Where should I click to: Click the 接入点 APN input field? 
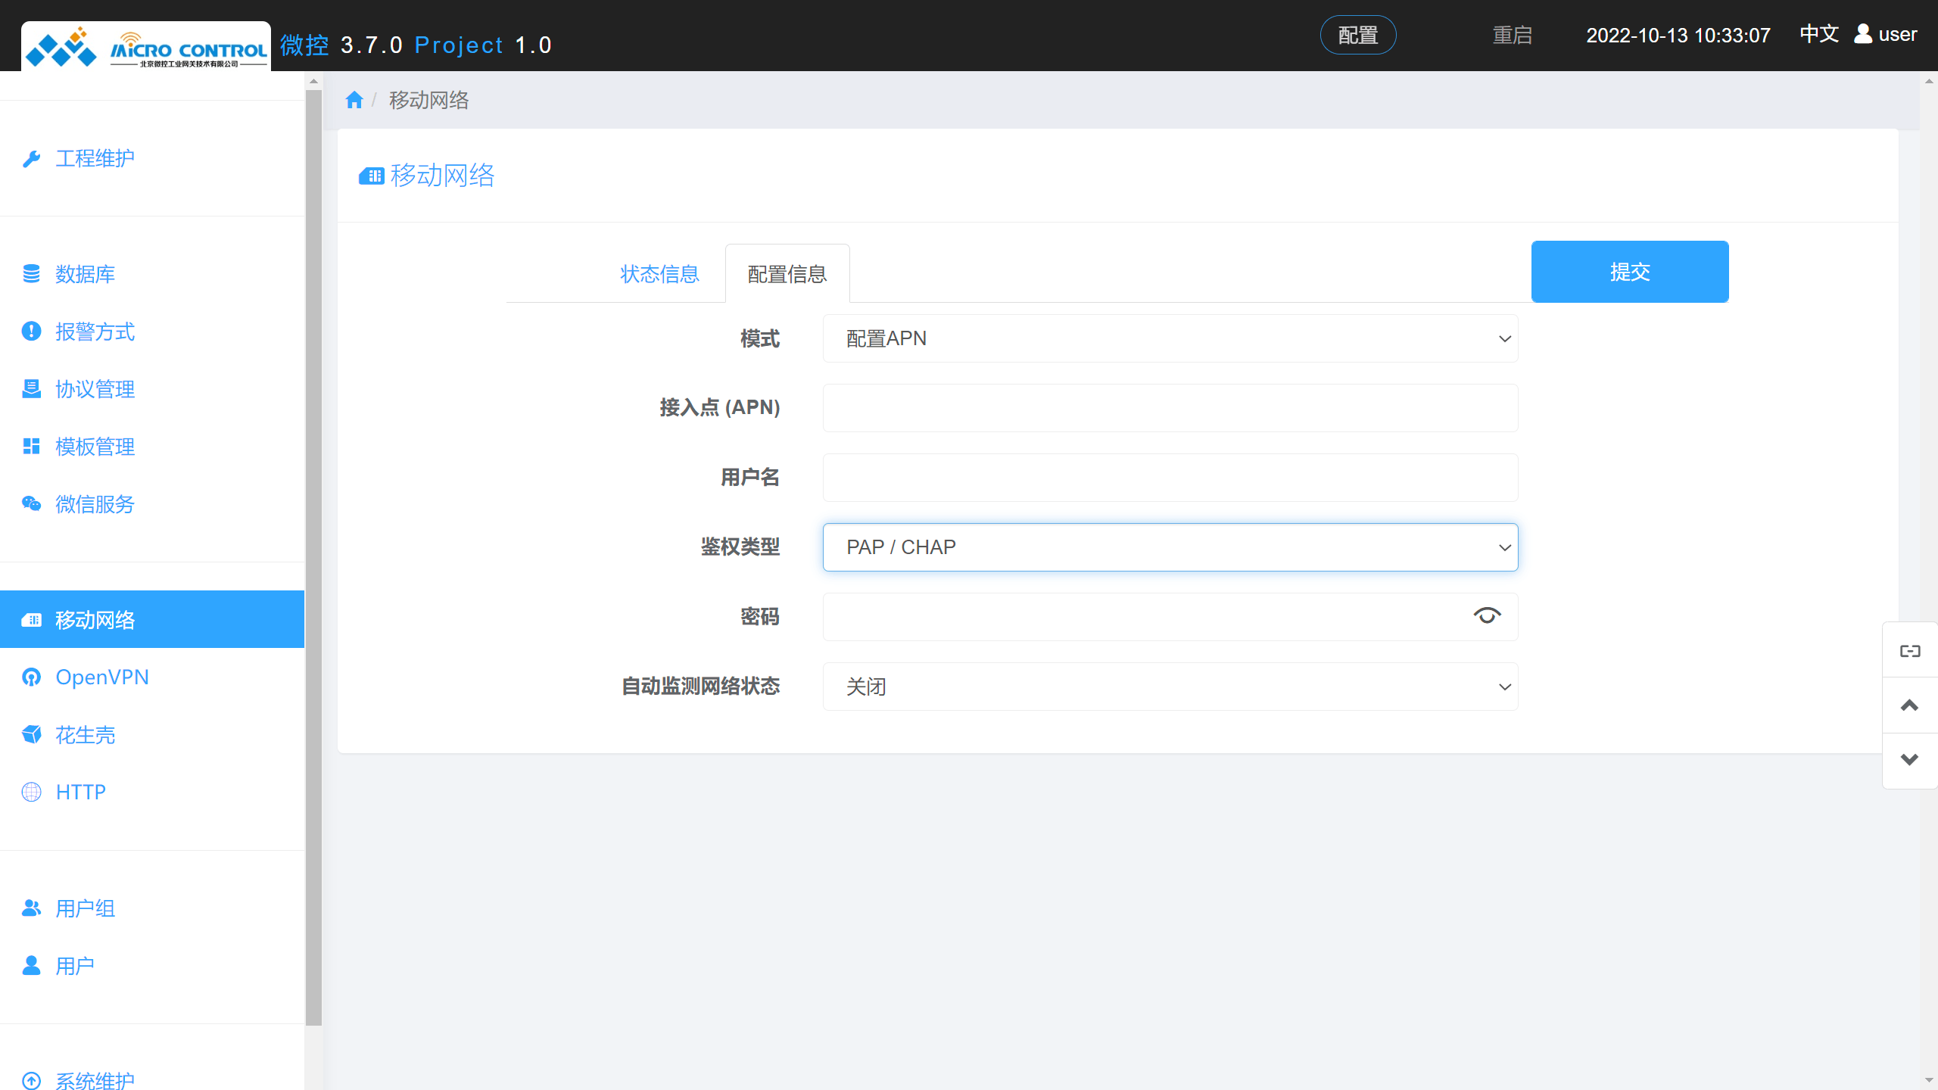tap(1170, 408)
